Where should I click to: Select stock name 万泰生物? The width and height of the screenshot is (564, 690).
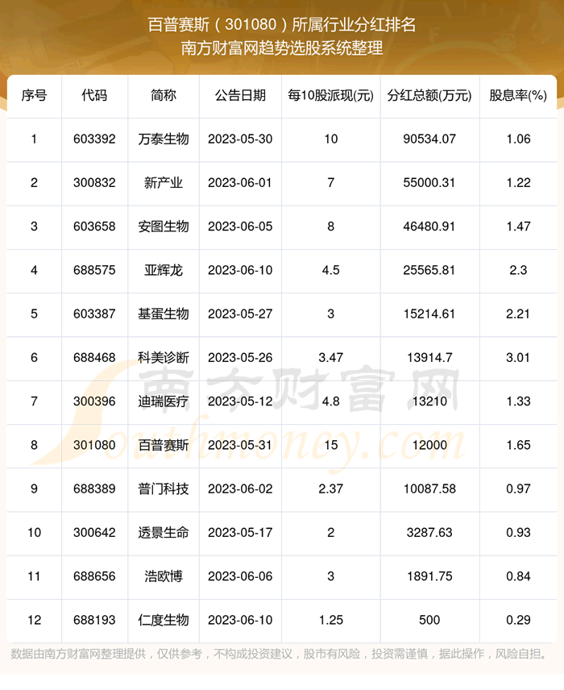click(x=164, y=139)
